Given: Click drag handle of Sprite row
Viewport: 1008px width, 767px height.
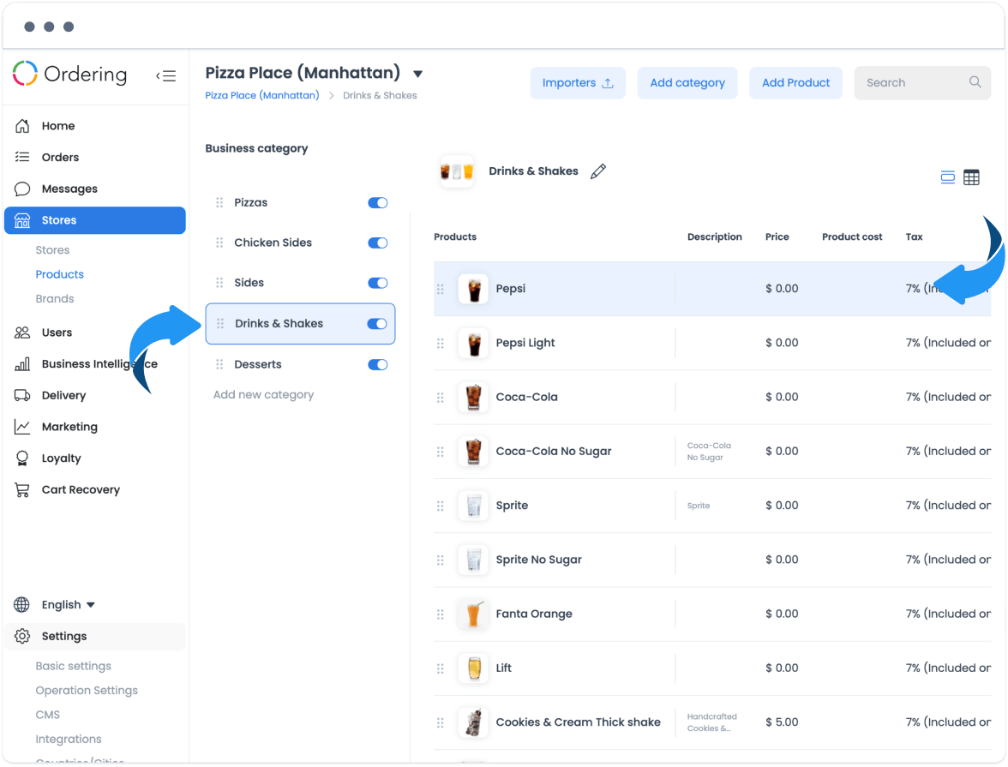Looking at the screenshot, I should click(x=441, y=506).
